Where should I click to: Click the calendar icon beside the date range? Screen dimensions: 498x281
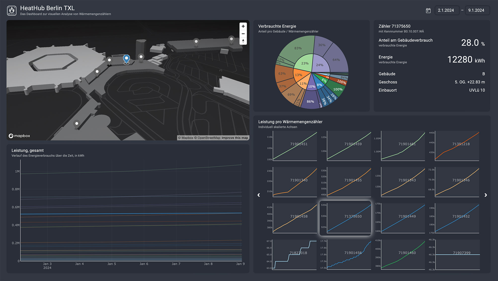[428, 11]
